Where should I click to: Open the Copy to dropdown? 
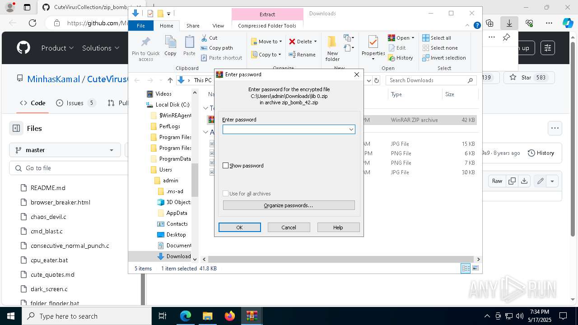click(x=266, y=55)
